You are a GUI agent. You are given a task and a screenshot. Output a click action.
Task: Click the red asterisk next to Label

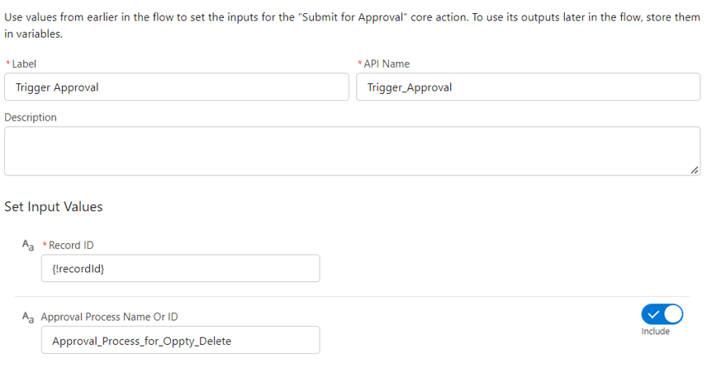(x=7, y=64)
